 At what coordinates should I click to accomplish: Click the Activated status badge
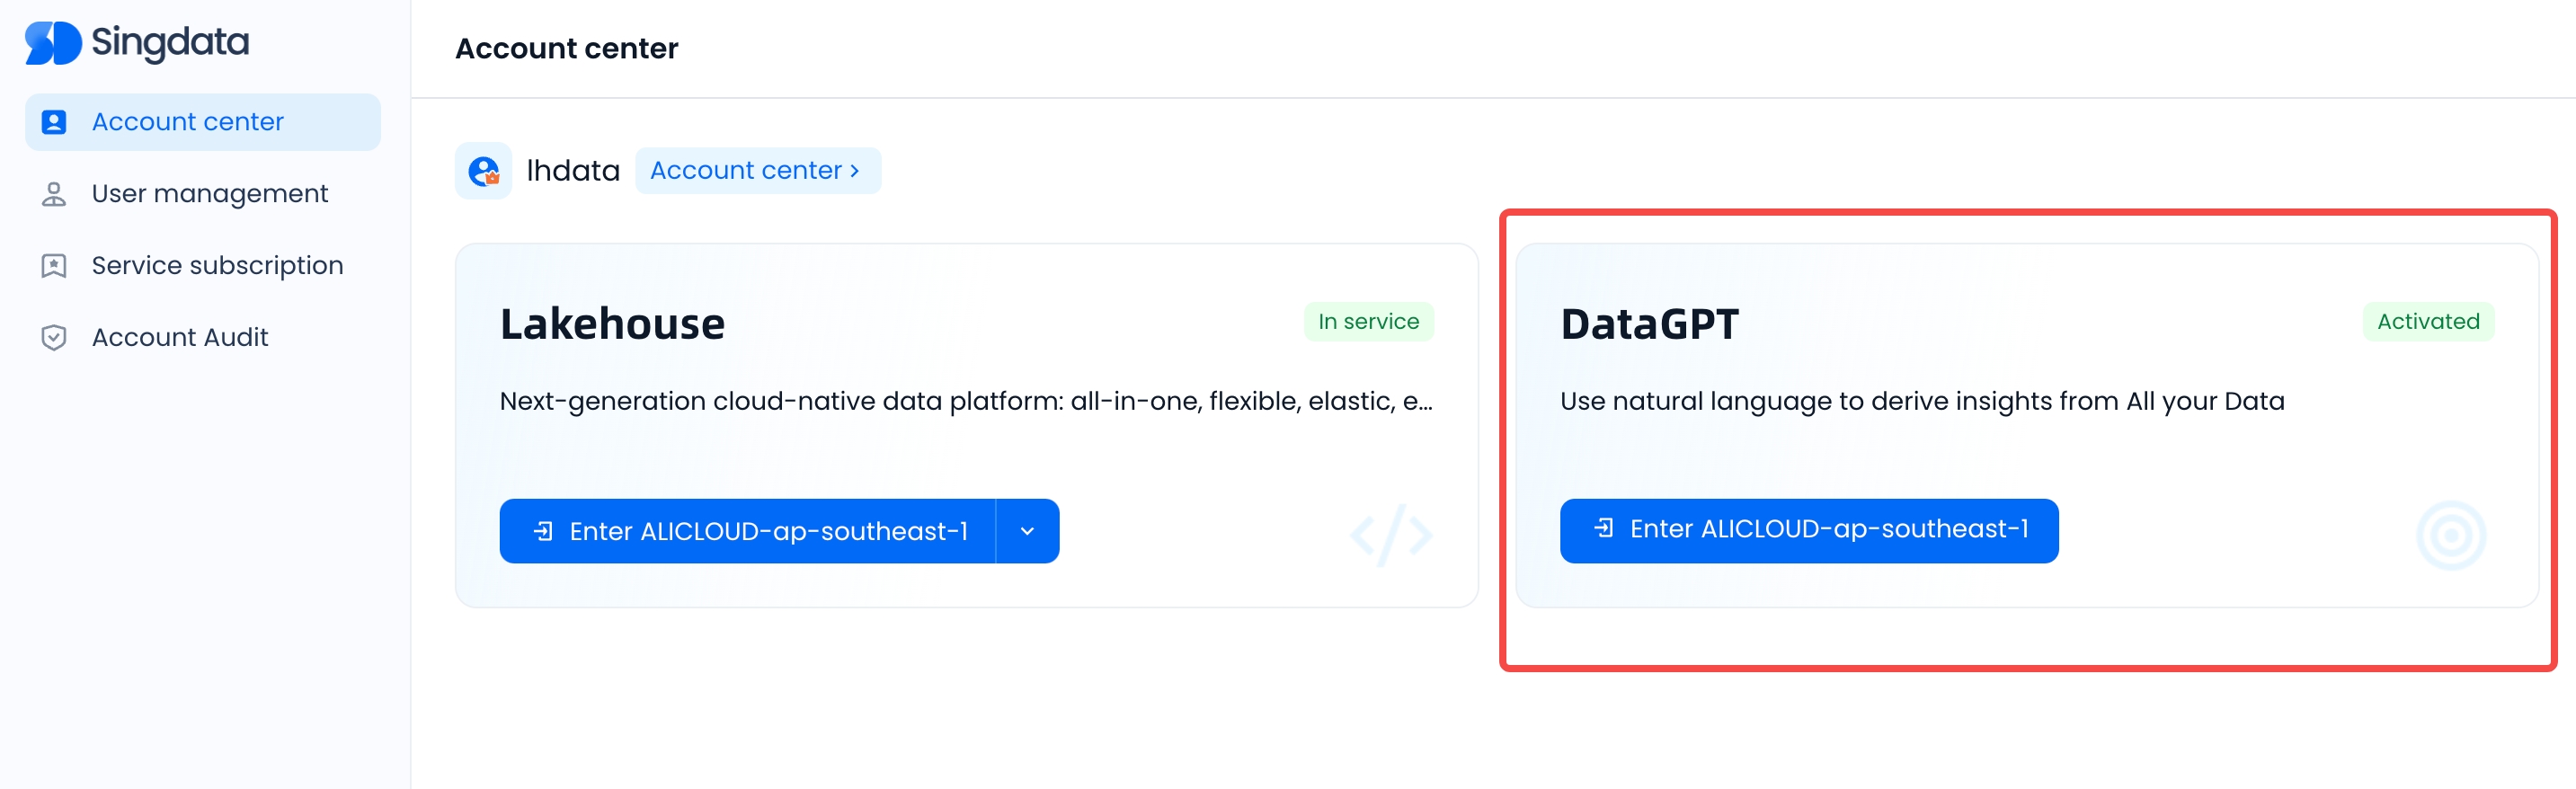(2427, 322)
